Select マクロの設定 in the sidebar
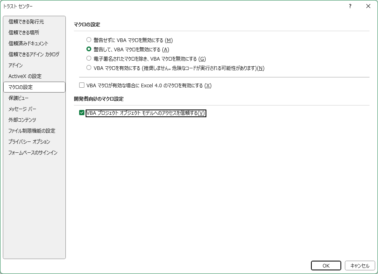The height and width of the screenshot is (274, 378). (x=21, y=87)
